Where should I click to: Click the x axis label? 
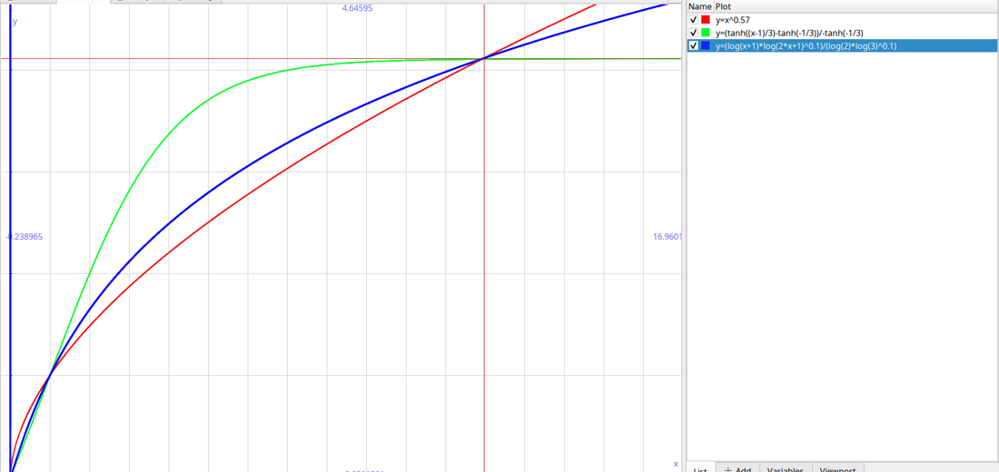(x=676, y=464)
